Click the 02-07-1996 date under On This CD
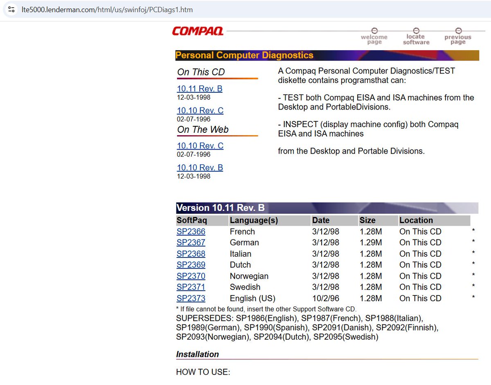 point(194,119)
